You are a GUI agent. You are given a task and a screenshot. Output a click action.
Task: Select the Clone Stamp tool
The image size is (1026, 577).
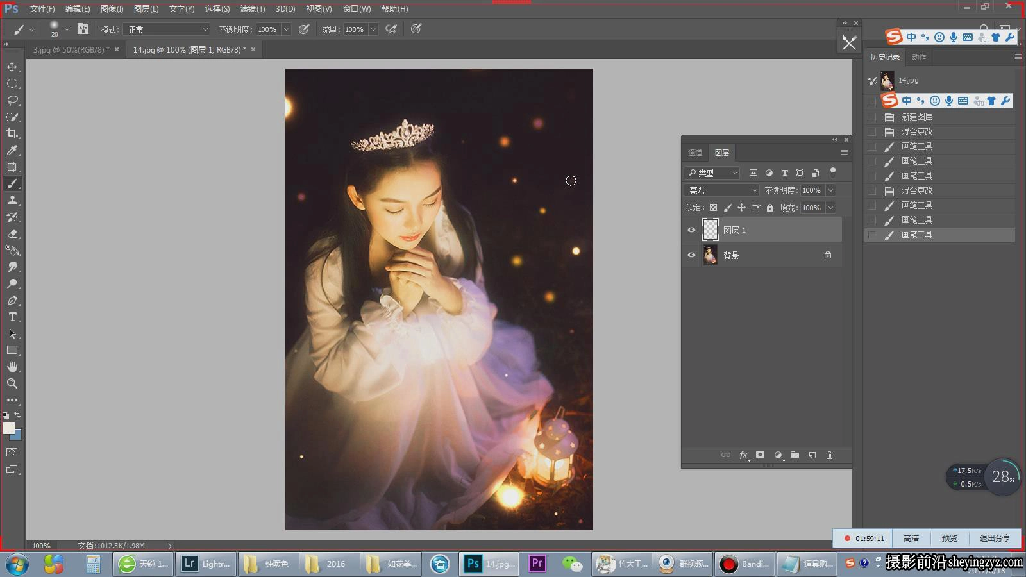[x=12, y=200]
